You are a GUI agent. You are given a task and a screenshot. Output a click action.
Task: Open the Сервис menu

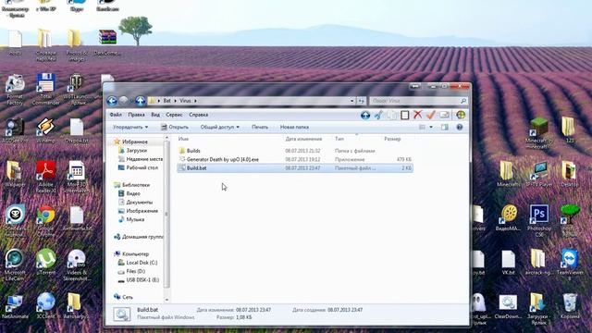174,115
